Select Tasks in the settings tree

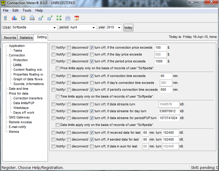(x=18, y=50)
